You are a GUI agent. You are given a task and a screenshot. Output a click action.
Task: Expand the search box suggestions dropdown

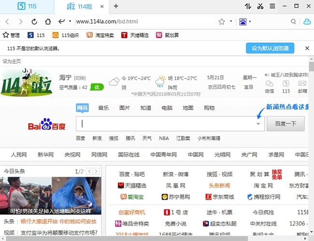point(258,124)
